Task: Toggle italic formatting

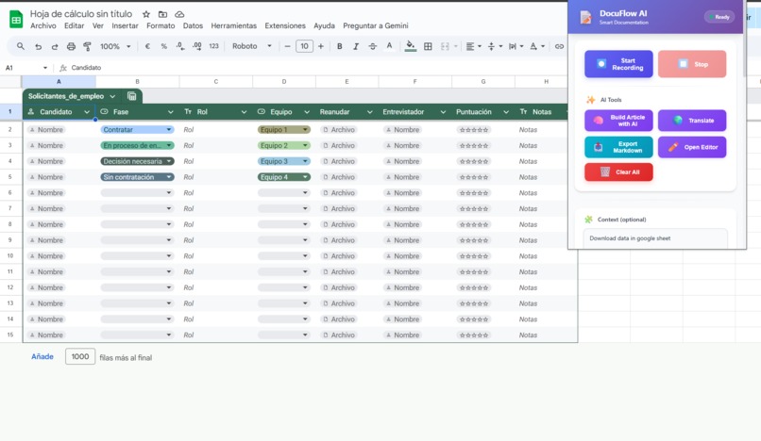Action: pyautogui.click(x=356, y=46)
